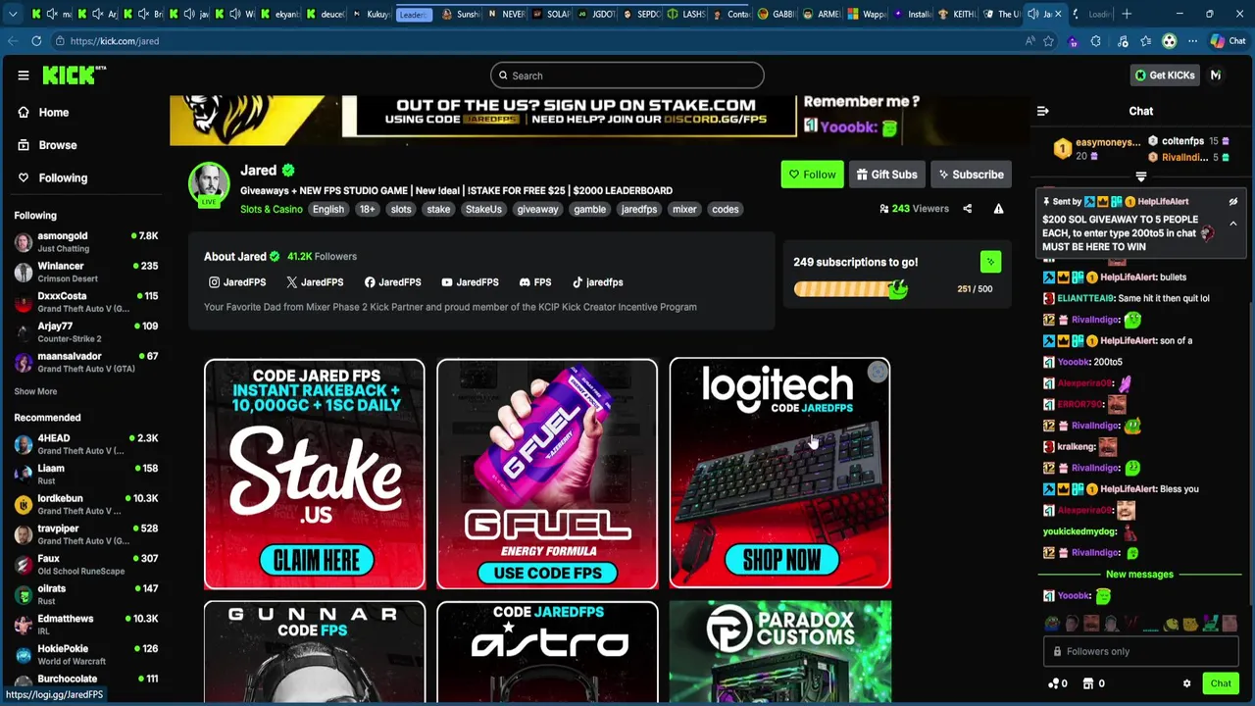
Task: Collapse the chat panel
Action: pyautogui.click(x=1042, y=111)
